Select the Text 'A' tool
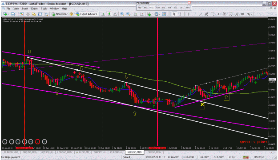Viewport: 278px width, 160px height. coord(218,14)
